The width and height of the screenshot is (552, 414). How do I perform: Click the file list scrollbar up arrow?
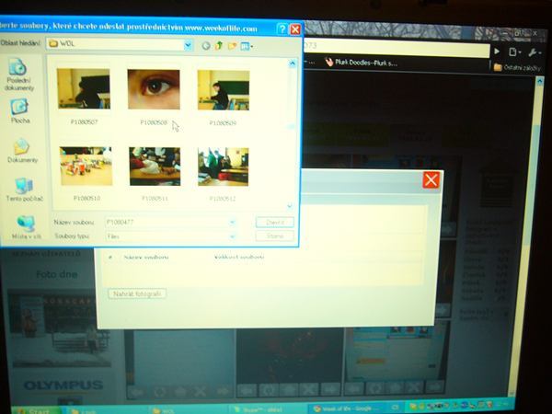(x=292, y=63)
